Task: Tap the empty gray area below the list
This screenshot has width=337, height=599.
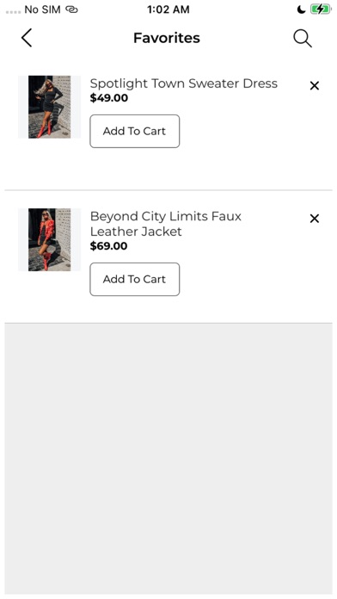Action: click(x=168, y=459)
